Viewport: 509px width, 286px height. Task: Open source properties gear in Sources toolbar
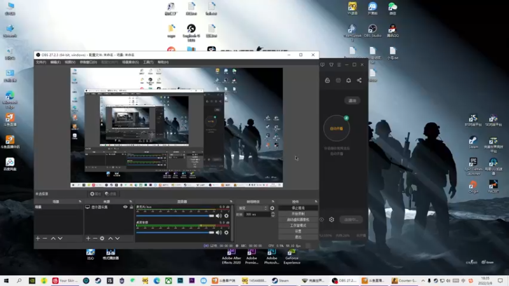(x=102, y=238)
